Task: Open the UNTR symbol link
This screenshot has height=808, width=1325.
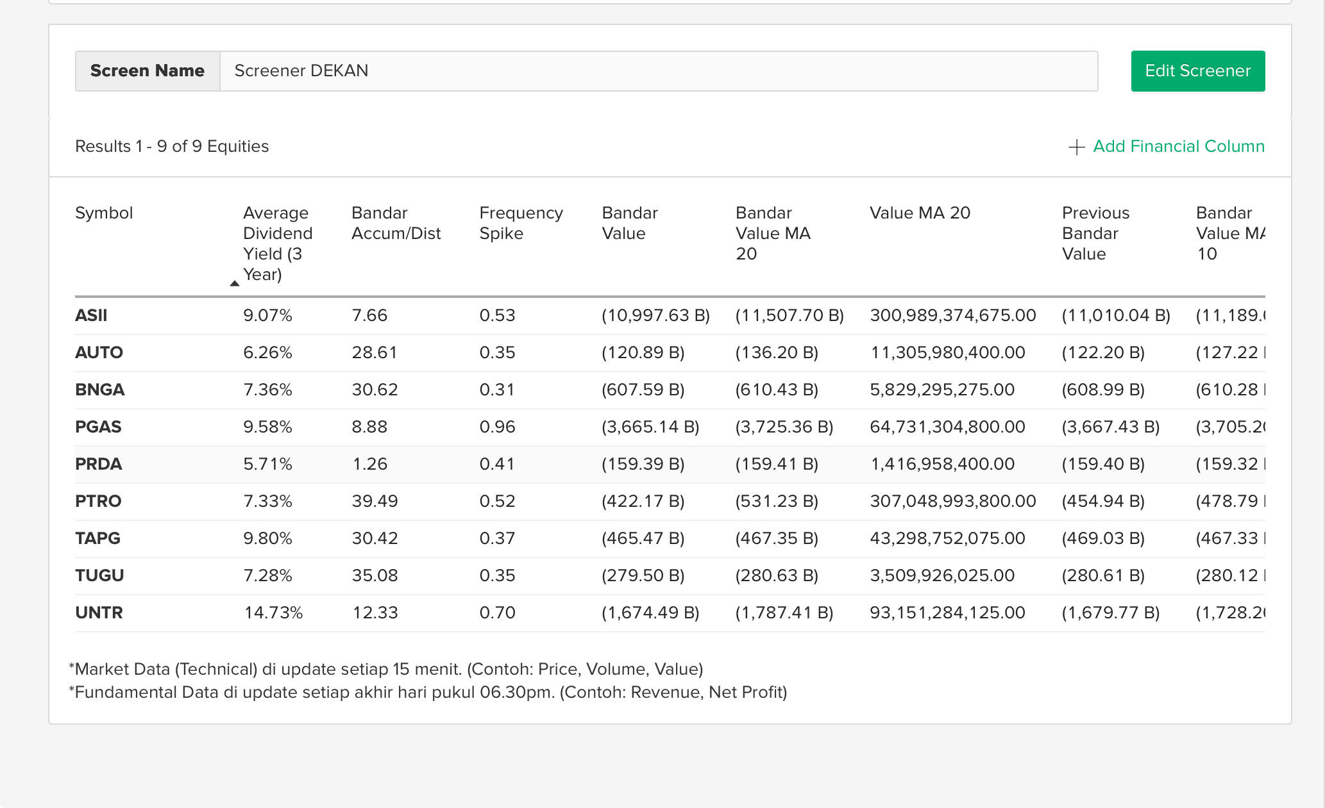Action: (x=99, y=613)
